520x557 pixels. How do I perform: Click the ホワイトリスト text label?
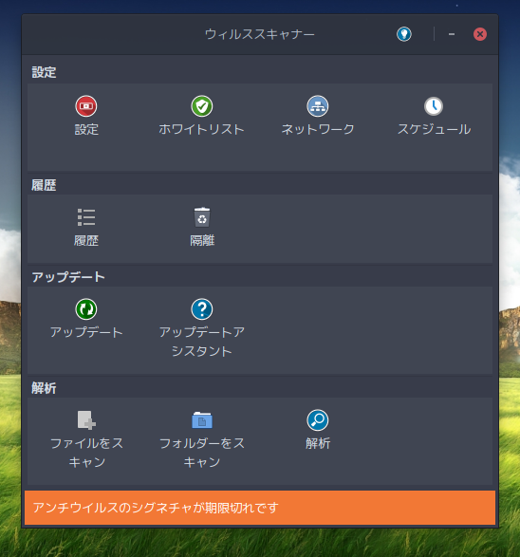point(201,129)
